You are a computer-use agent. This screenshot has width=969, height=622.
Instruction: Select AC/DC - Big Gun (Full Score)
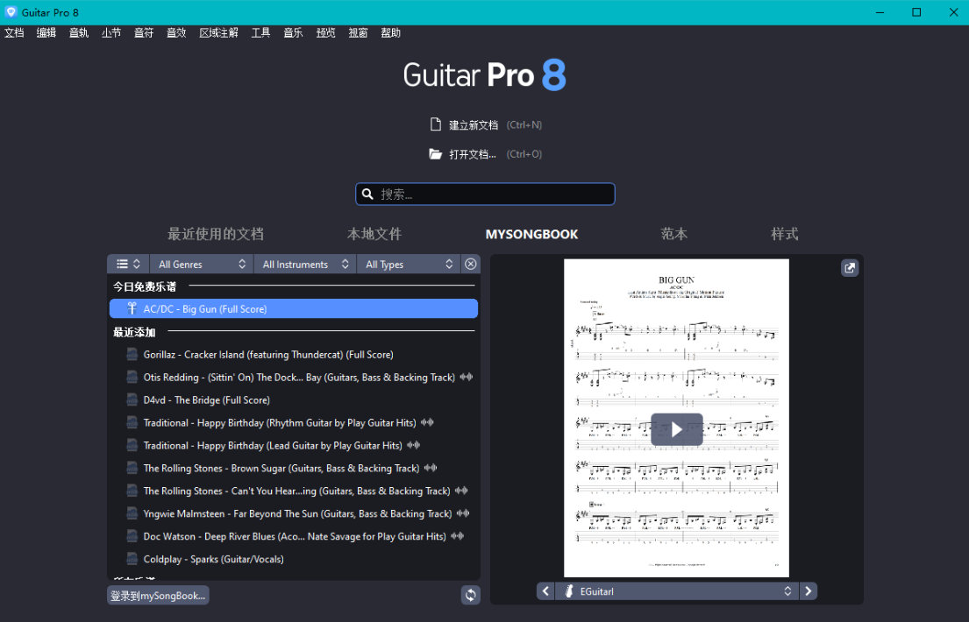[294, 308]
